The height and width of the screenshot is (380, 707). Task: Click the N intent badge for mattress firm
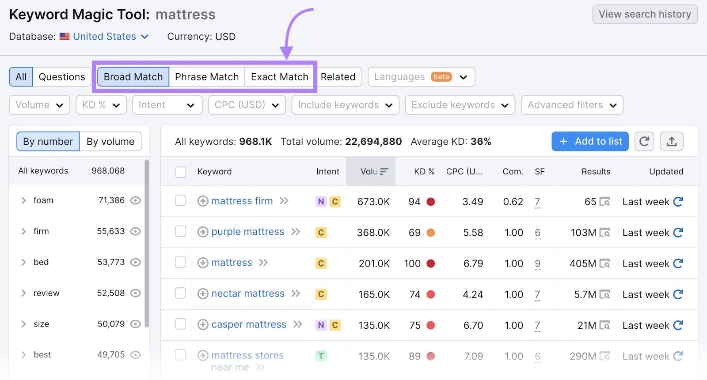pos(321,202)
